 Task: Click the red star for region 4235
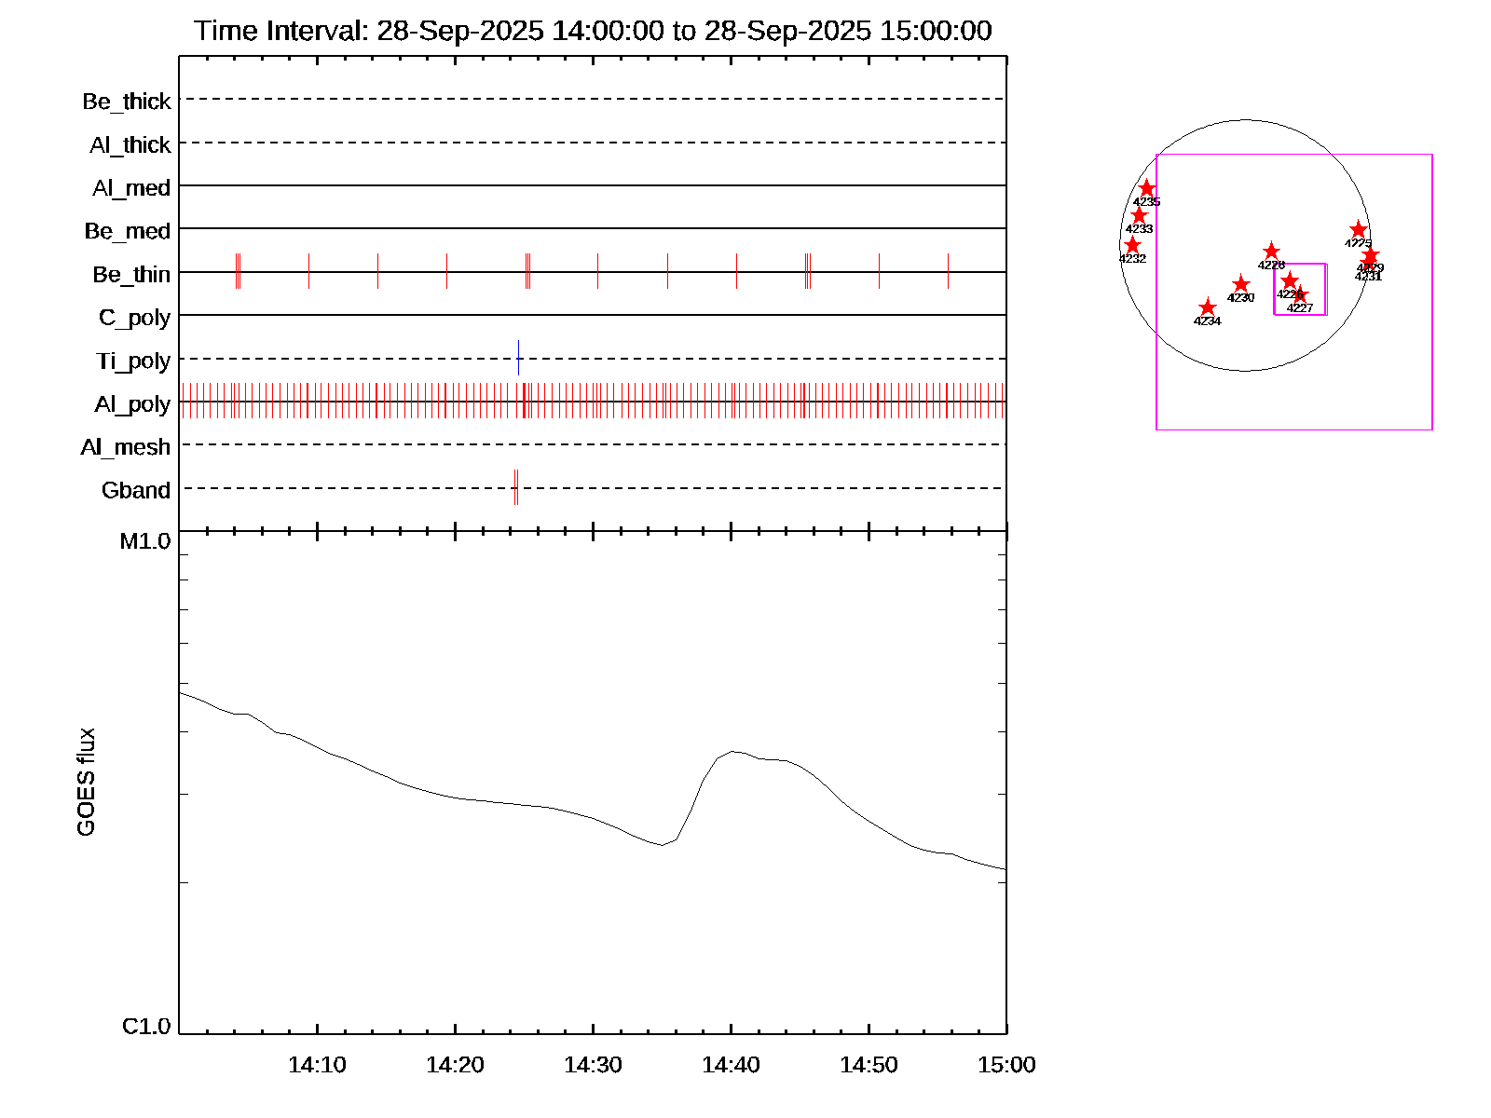[x=1146, y=189]
